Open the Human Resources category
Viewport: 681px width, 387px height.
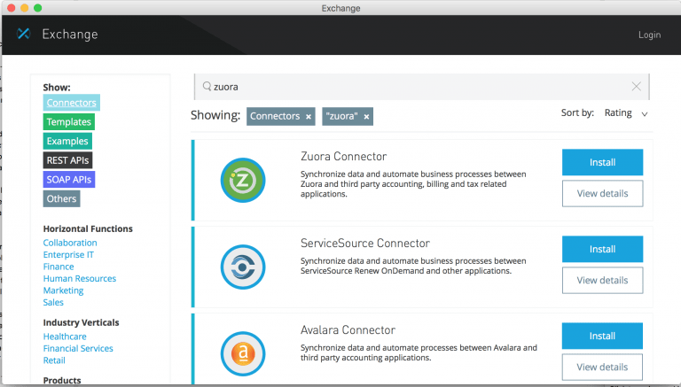80,279
